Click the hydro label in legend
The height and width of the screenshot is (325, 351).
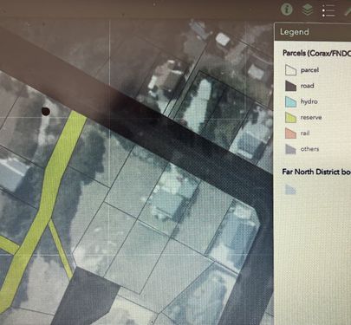point(309,101)
